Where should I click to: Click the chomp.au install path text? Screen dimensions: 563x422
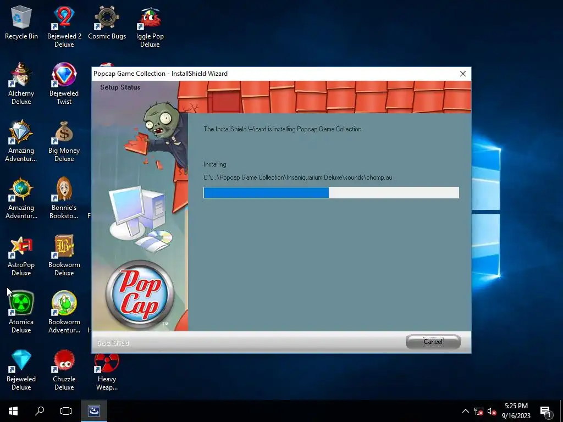(x=297, y=177)
